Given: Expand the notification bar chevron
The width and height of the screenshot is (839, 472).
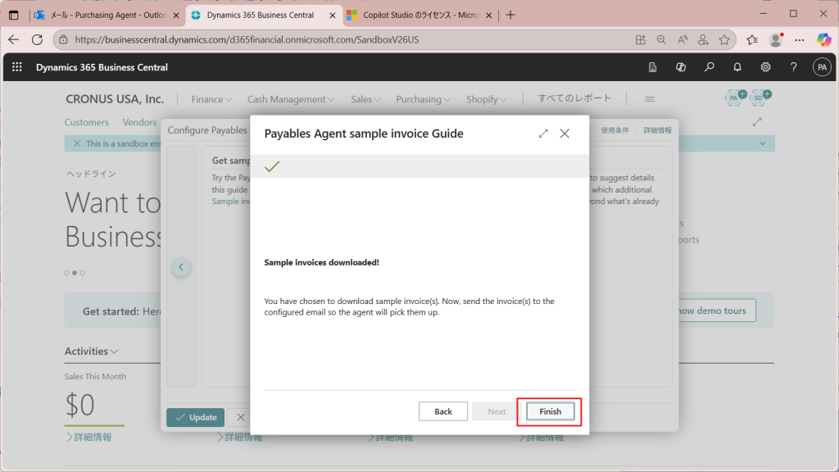Looking at the screenshot, I should tap(763, 143).
